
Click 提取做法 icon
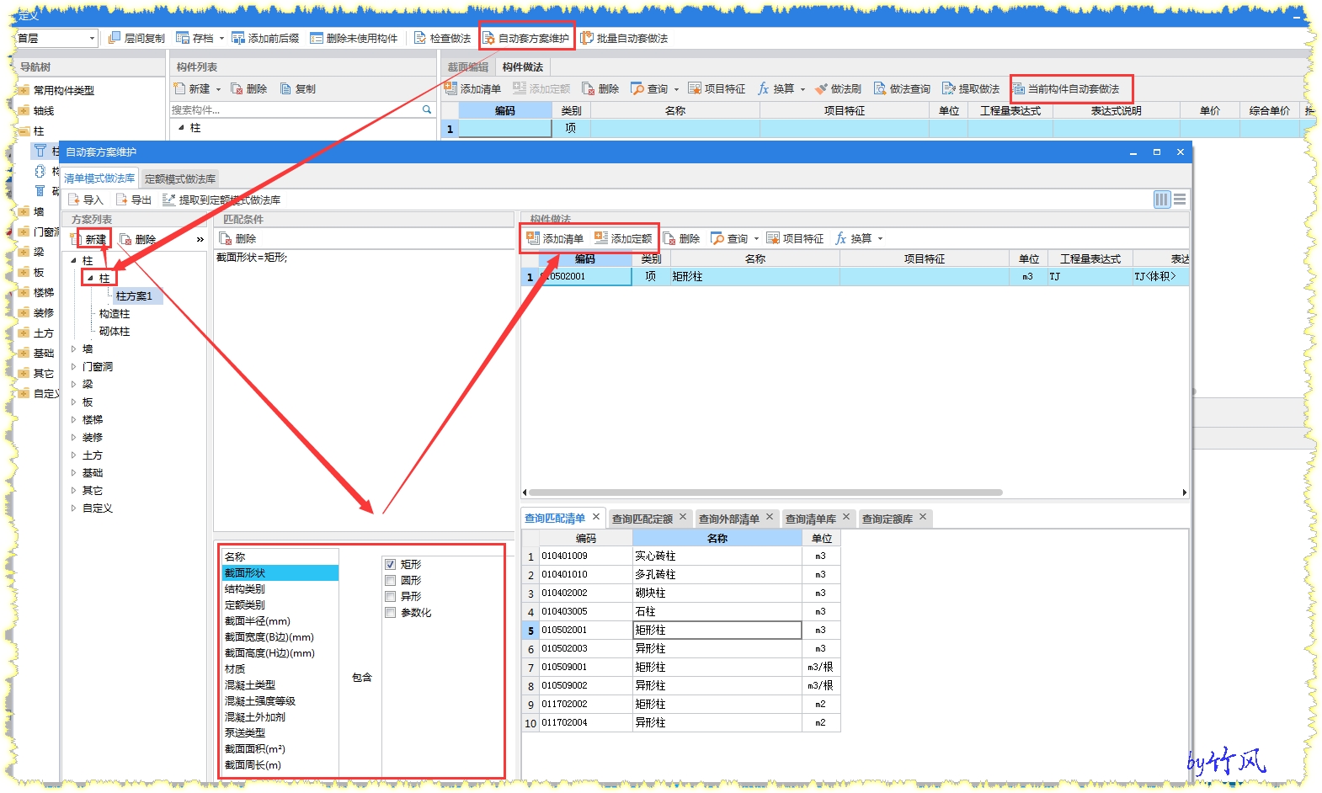(x=949, y=88)
